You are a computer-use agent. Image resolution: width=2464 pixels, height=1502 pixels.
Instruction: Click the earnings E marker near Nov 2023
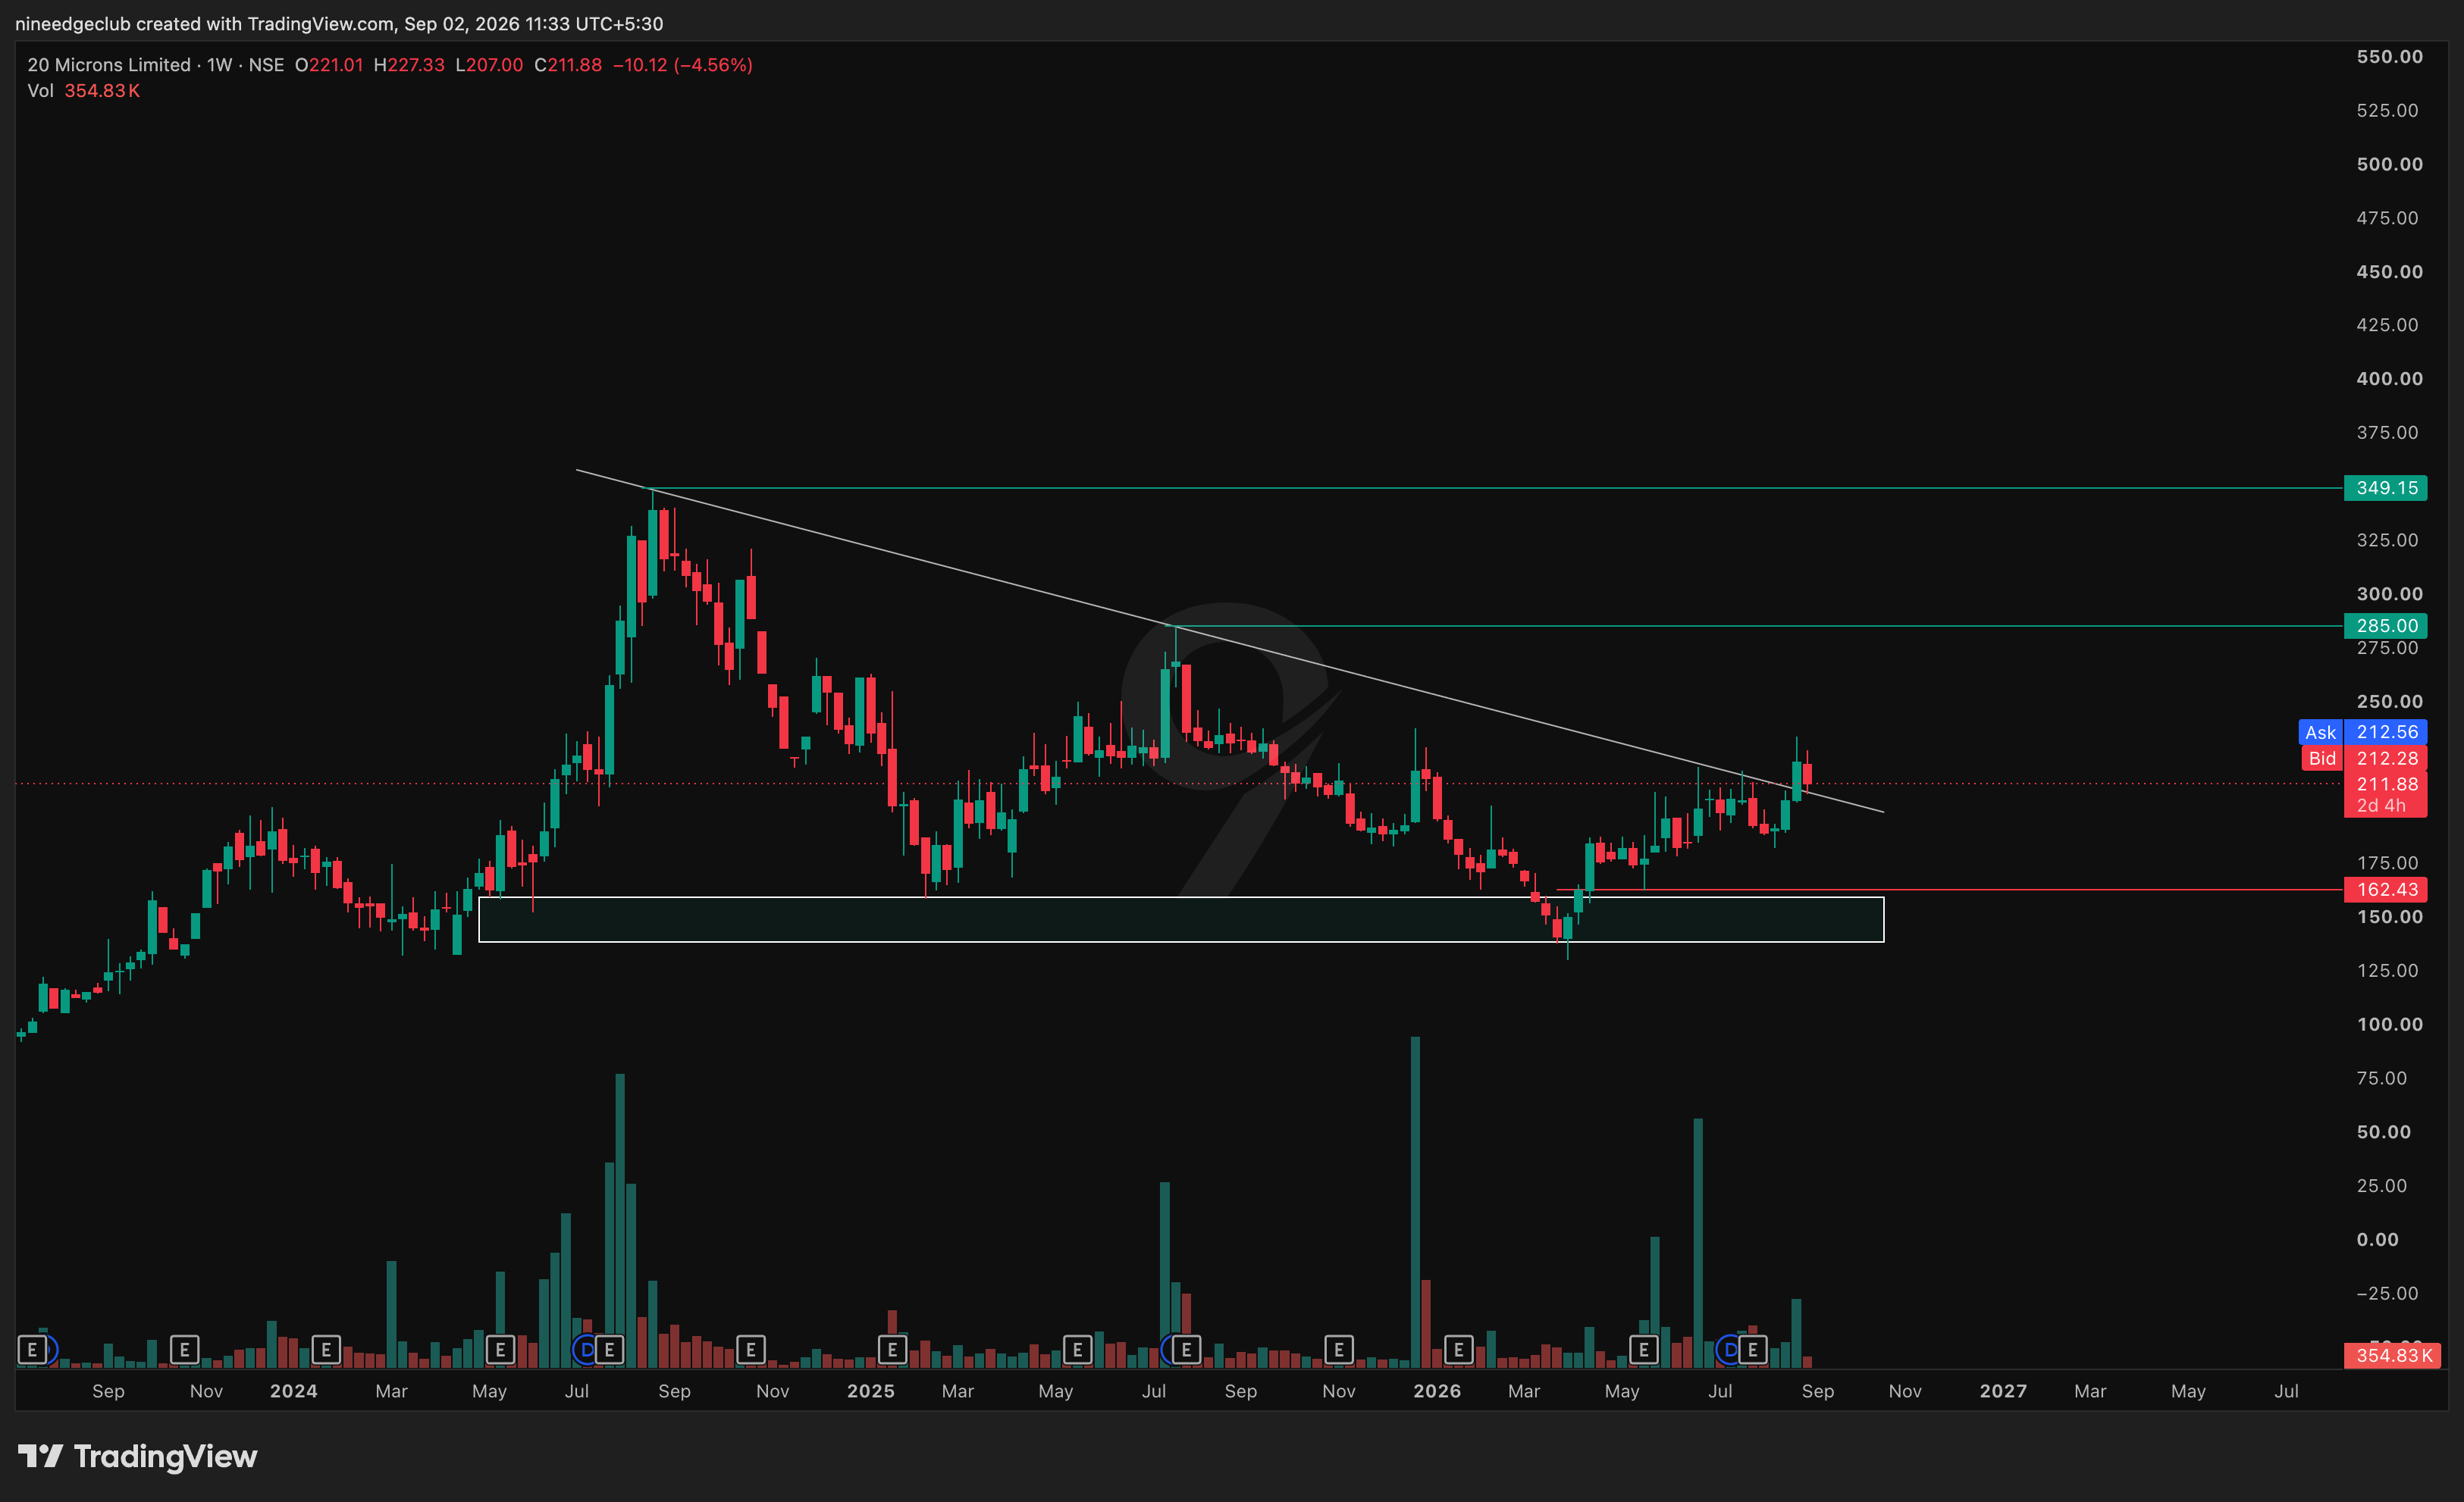pyautogui.click(x=184, y=1350)
